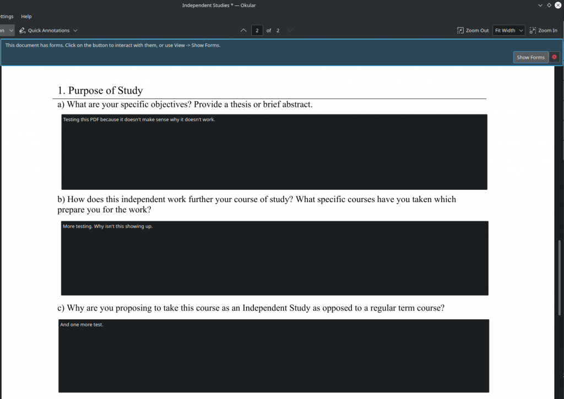564x399 pixels.
Task: Click the 'Why are you proposing' question text
Action: [x=251, y=308]
